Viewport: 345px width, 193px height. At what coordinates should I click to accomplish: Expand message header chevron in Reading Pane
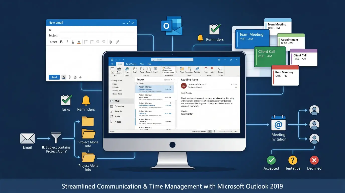(236, 87)
